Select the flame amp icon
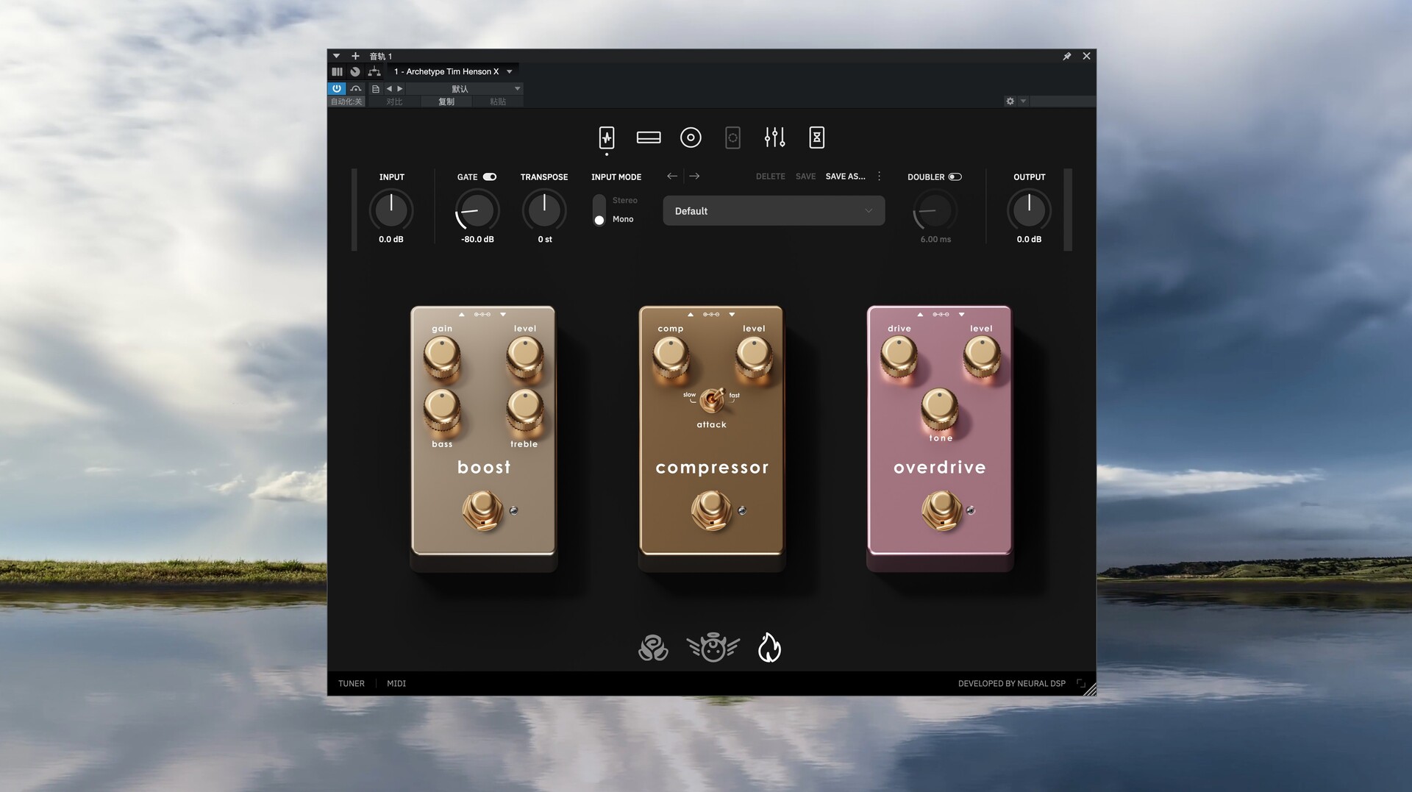 (769, 648)
